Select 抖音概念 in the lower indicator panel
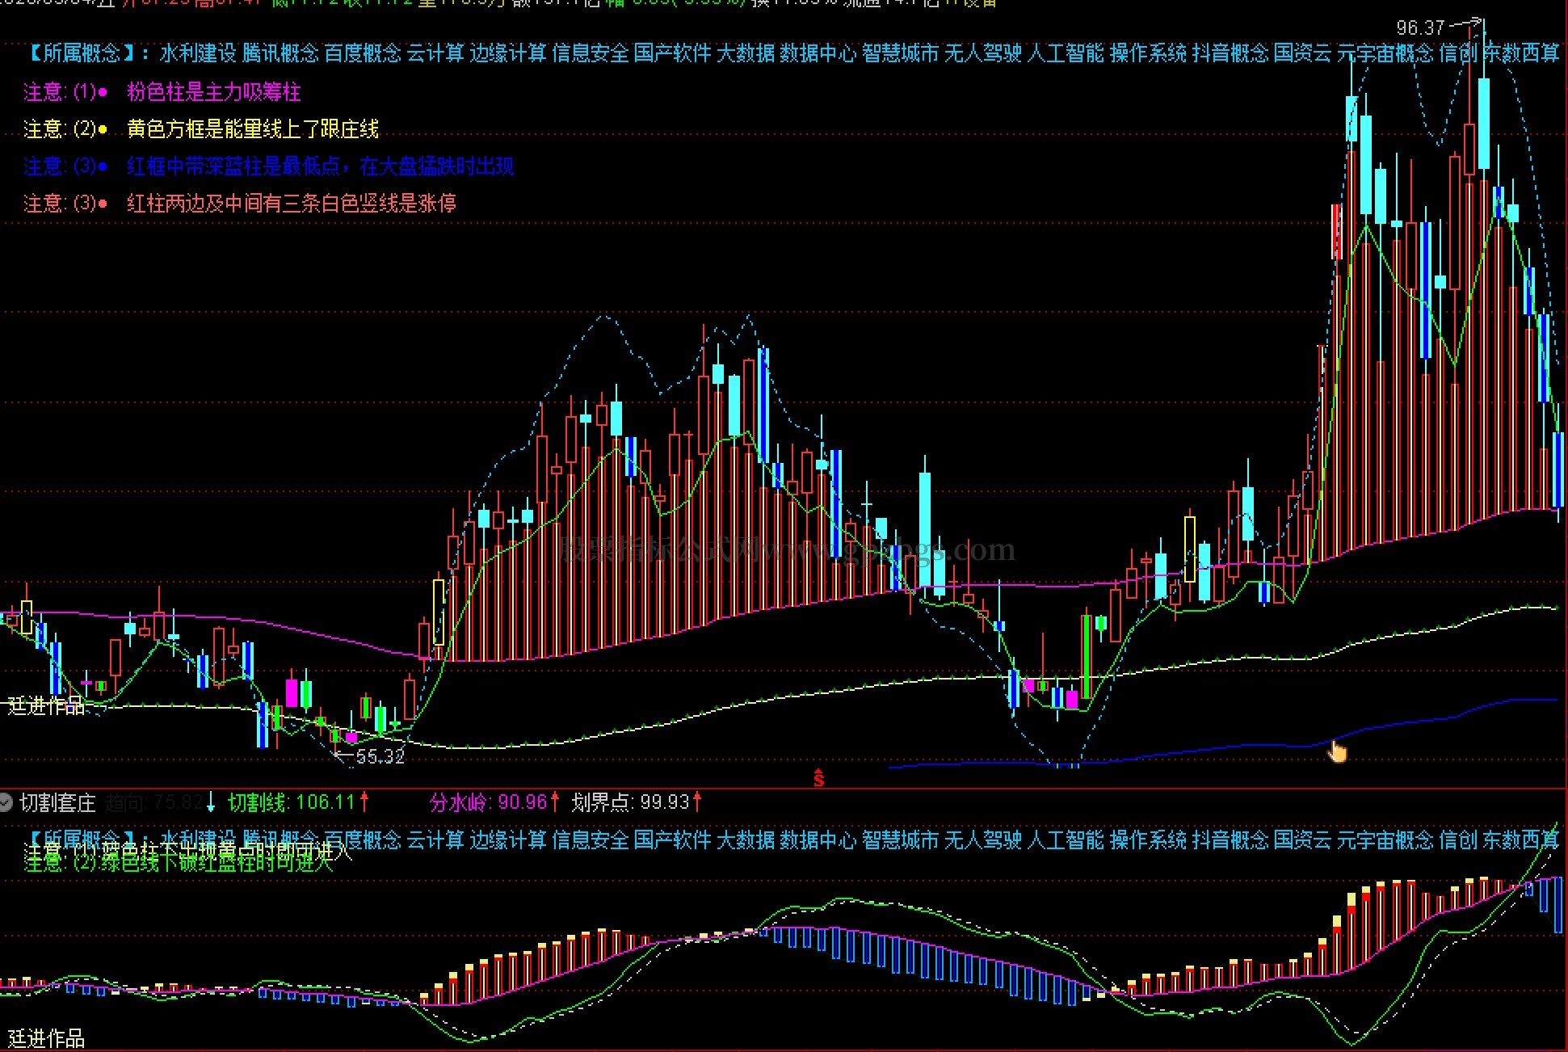 point(1230,840)
